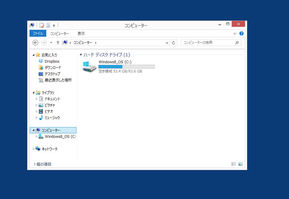Click the Properties quick access icon

click(x=42, y=25)
